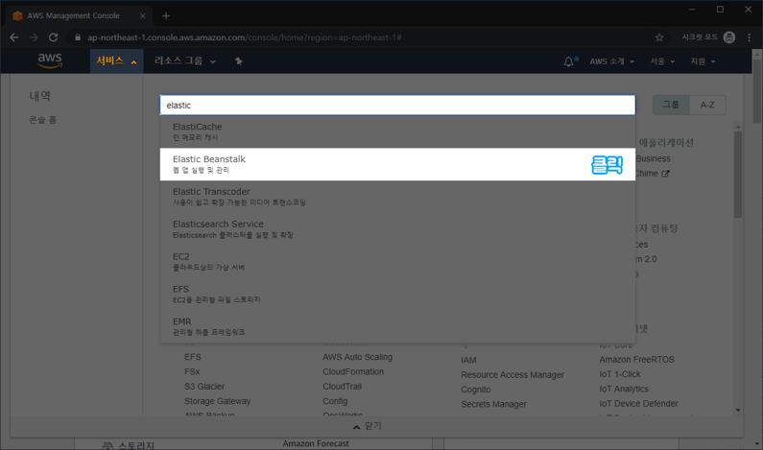
Task: Select Elasticsearch Service from results
Action: pyautogui.click(x=397, y=229)
